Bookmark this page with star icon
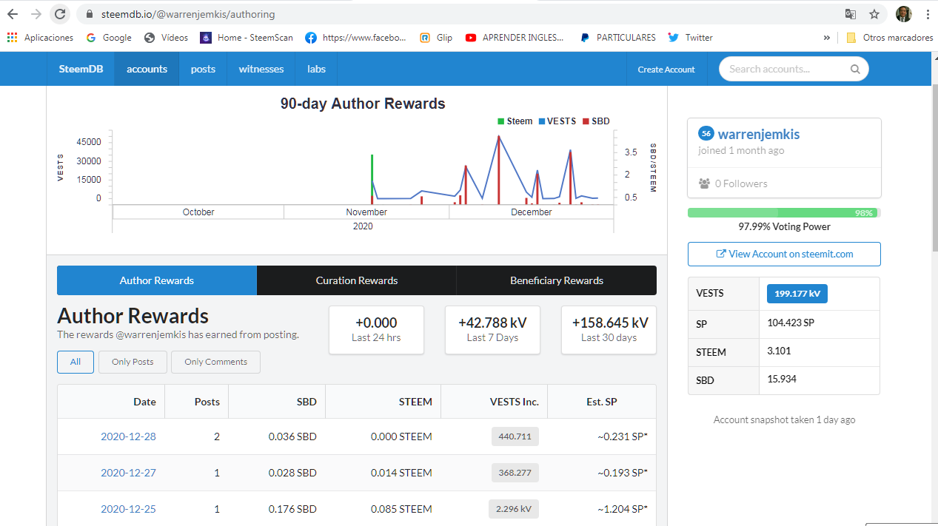The image size is (938, 526). point(874,14)
